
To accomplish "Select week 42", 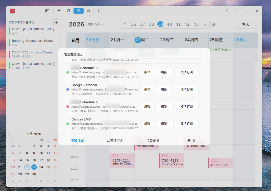I will point(187,24).
